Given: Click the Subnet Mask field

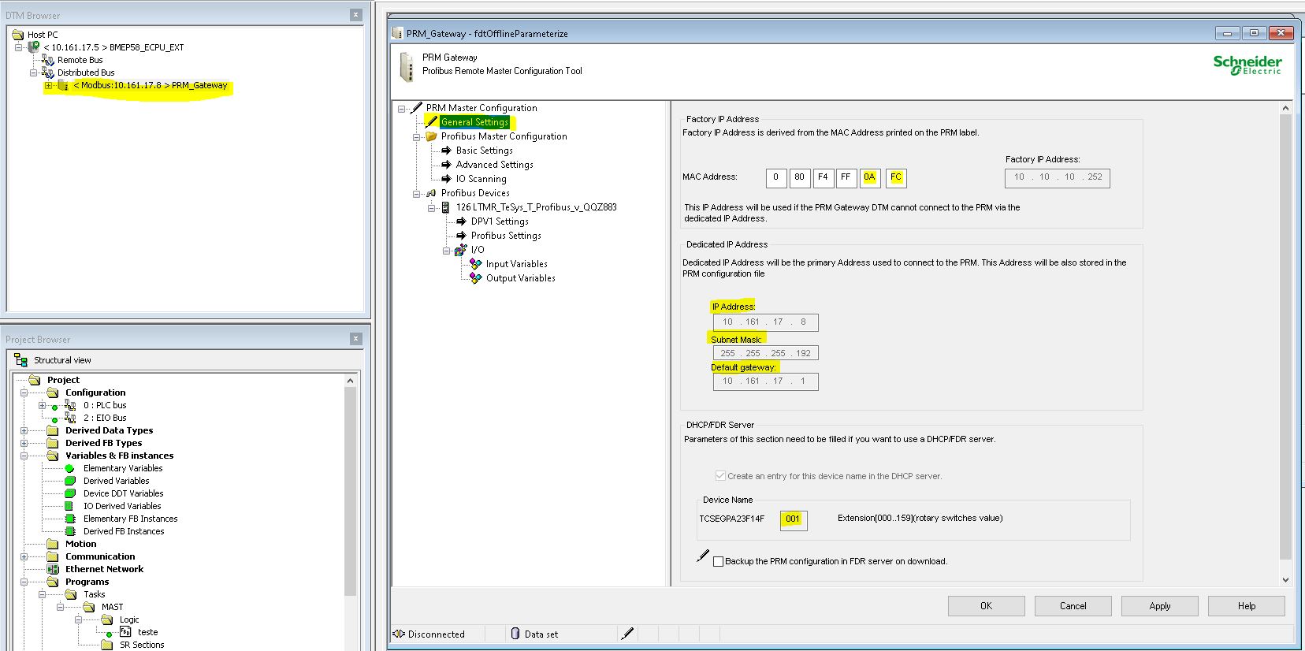Looking at the screenshot, I should (765, 353).
